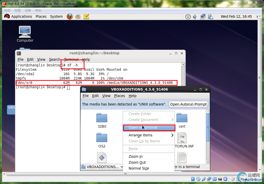The height and width of the screenshot is (184, 264).
Task: Choose Zoom Out from context menu
Action: (149, 162)
